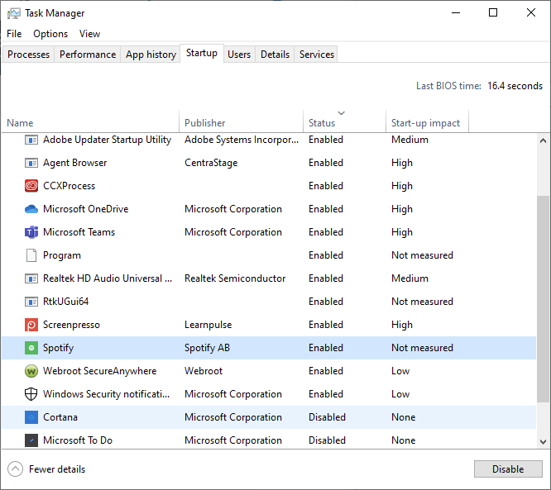This screenshot has width=551, height=490.
Task: Switch to the App history tab
Action: pos(151,55)
